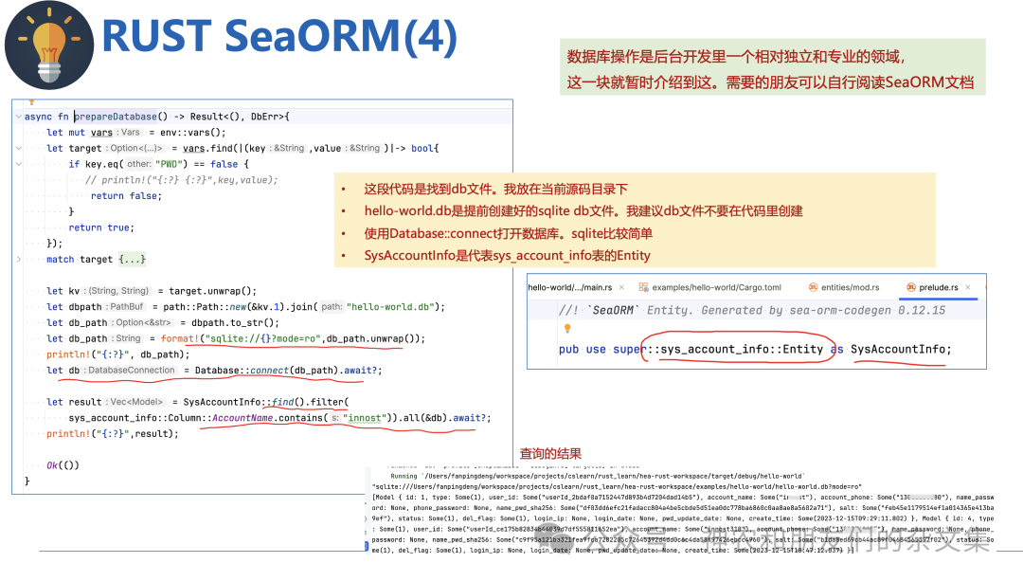Click the 'RUST SeaORM(4)' title
1023x581 pixels.
click(279, 35)
